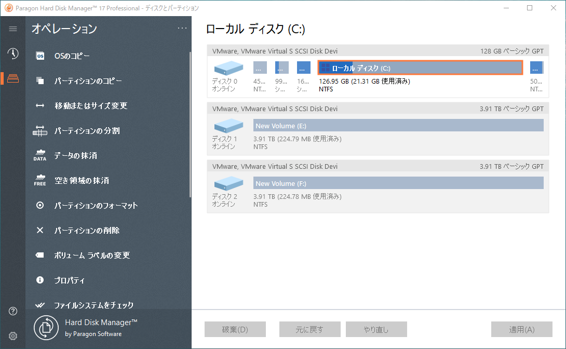Screen dimensions: 566x349
Task: Open the hamburger menu icon
Action: point(13,29)
